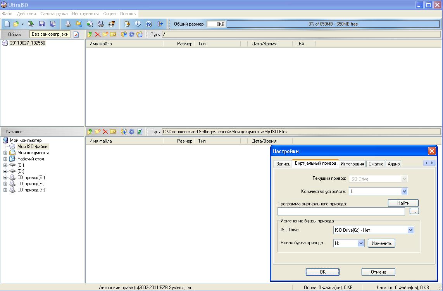443x291 pixels.
Task: Click the disc with green arrows convert icon
Action: coord(90,24)
